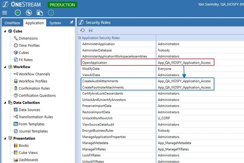This screenshot has height=163, width=244.
Task: Click the green back navigation arrow
Action: point(18,13)
